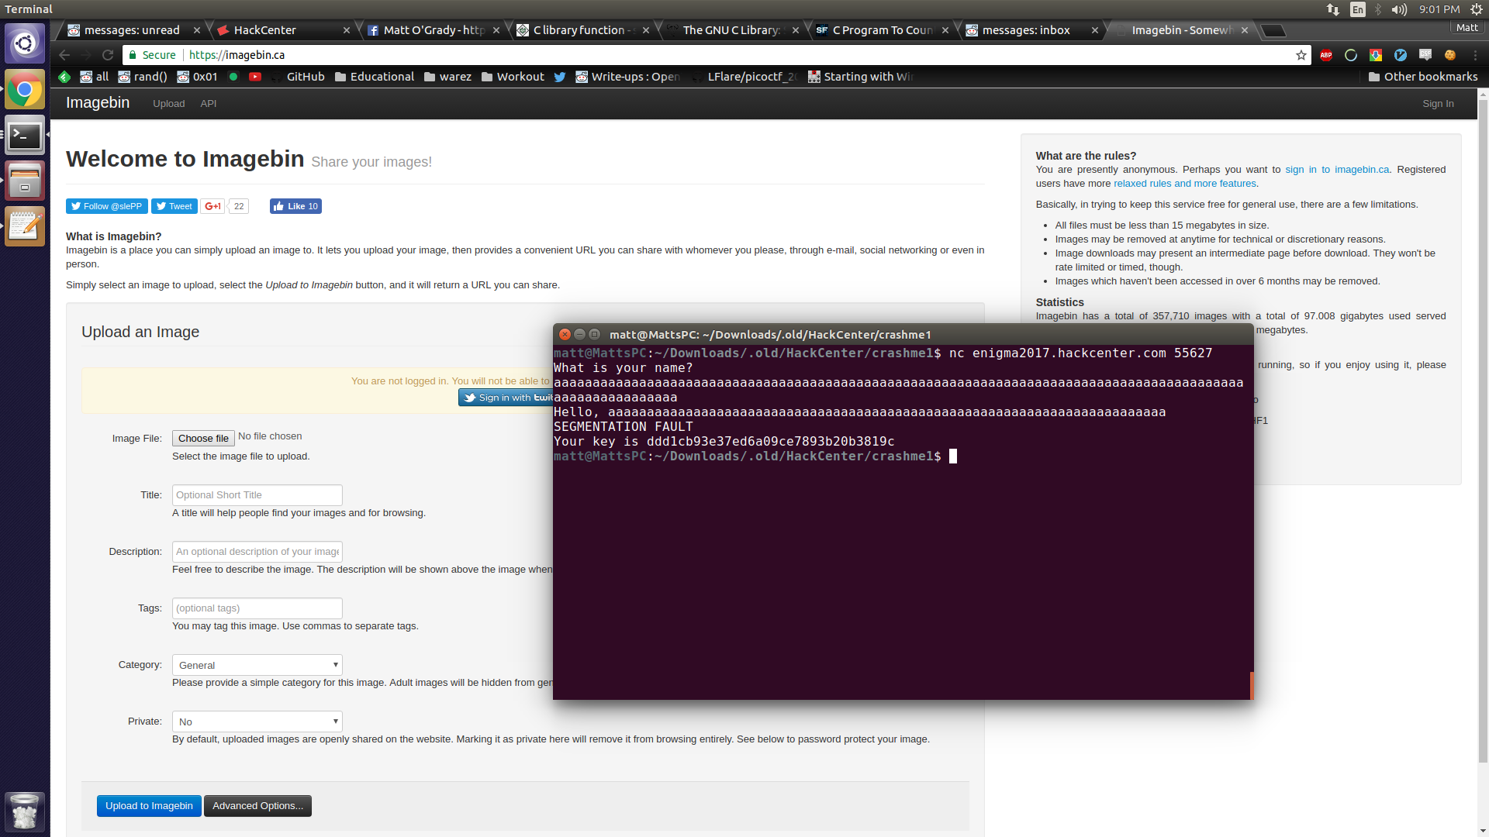Expand the Private dropdown showing No
Image resolution: width=1489 pixels, height=837 pixels.
click(x=257, y=722)
